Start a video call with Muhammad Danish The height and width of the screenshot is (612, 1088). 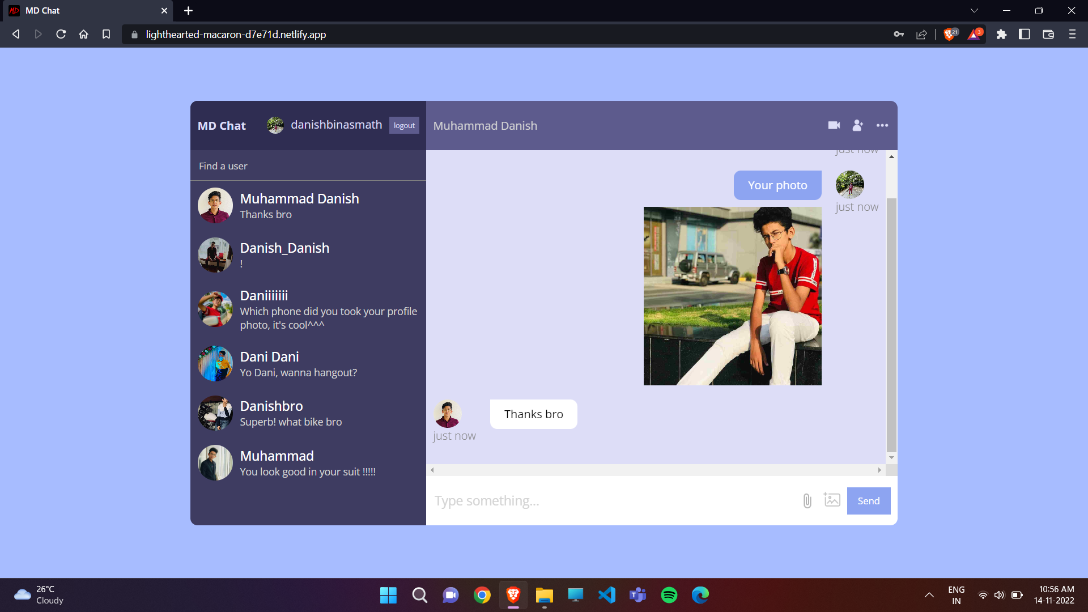[x=833, y=125]
